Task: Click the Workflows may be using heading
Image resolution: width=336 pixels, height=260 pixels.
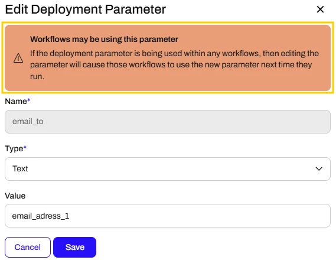Action: [104, 39]
